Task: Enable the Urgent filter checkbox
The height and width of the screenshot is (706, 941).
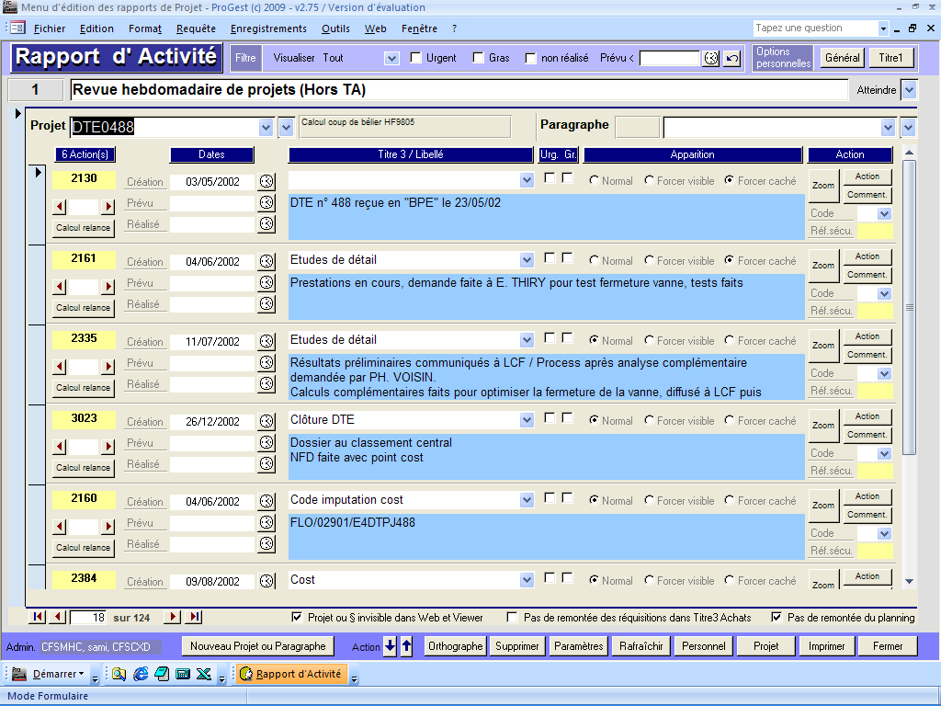Action: click(416, 58)
